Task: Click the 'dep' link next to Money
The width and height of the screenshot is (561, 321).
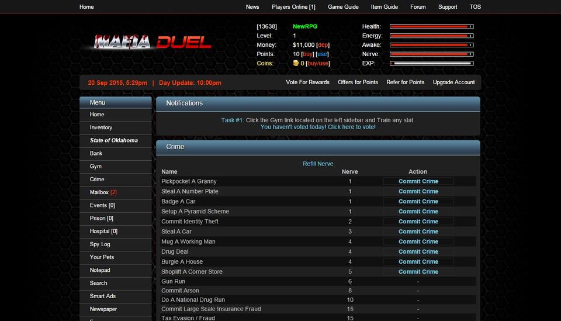Action: 323,45
